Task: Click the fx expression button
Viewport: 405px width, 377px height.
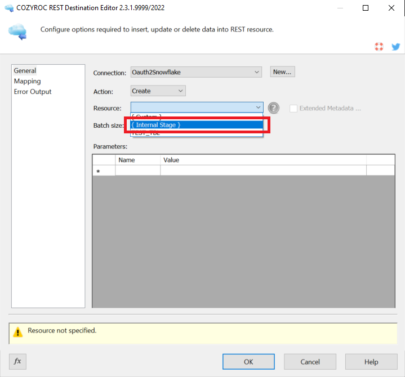Action: [x=17, y=361]
